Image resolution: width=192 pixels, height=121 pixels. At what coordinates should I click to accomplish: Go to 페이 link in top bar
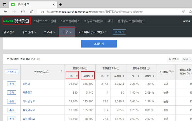pos(110,21)
